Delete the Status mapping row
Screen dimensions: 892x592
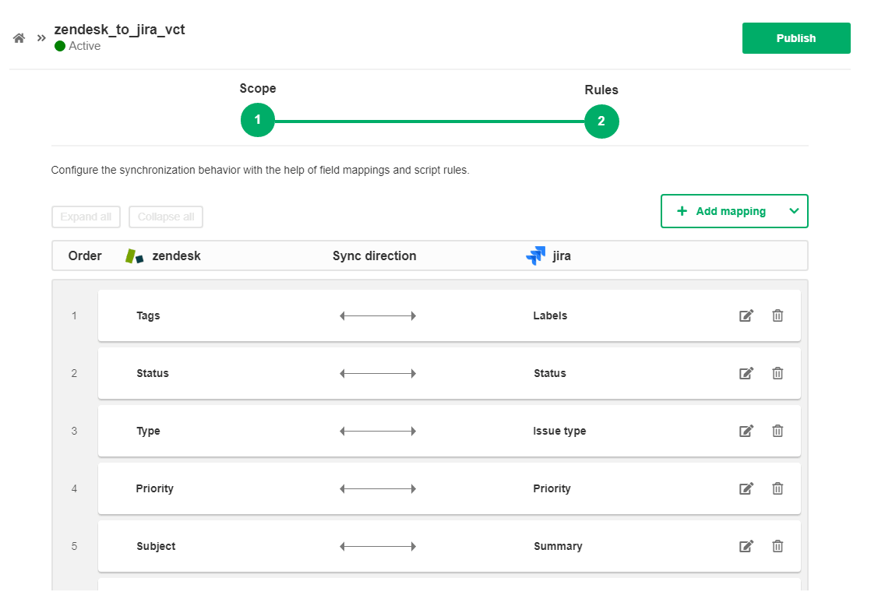pos(777,373)
